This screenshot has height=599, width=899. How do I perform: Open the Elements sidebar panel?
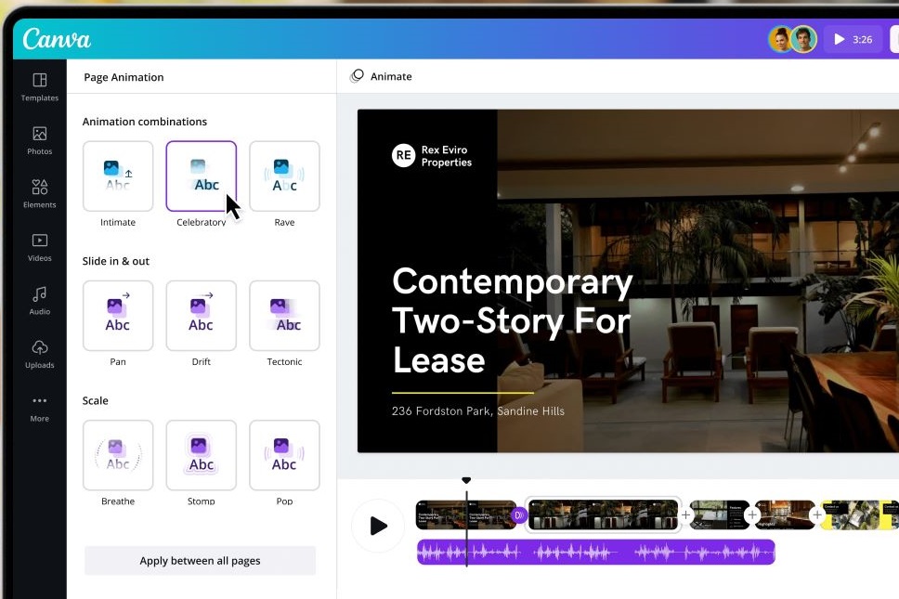[x=39, y=193]
